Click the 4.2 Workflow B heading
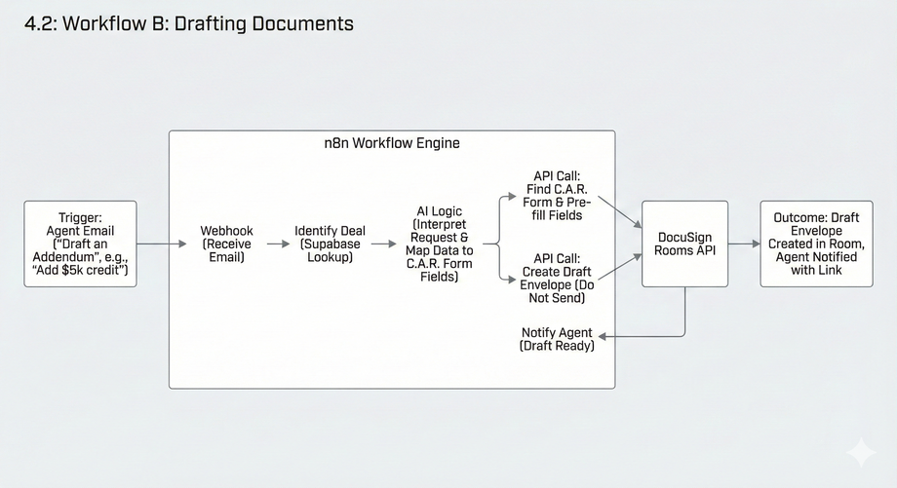897x488 pixels. [x=189, y=24]
